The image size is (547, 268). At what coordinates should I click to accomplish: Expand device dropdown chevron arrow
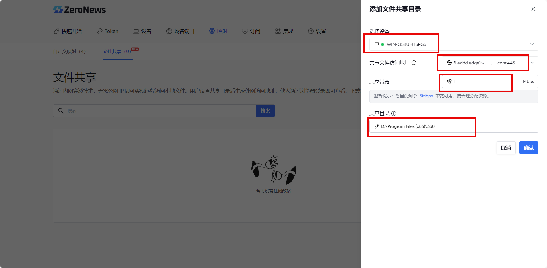click(x=532, y=44)
